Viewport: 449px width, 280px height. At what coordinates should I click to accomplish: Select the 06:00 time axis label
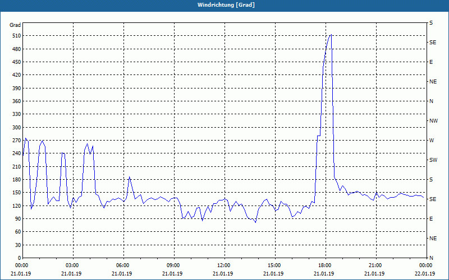(x=123, y=265)
